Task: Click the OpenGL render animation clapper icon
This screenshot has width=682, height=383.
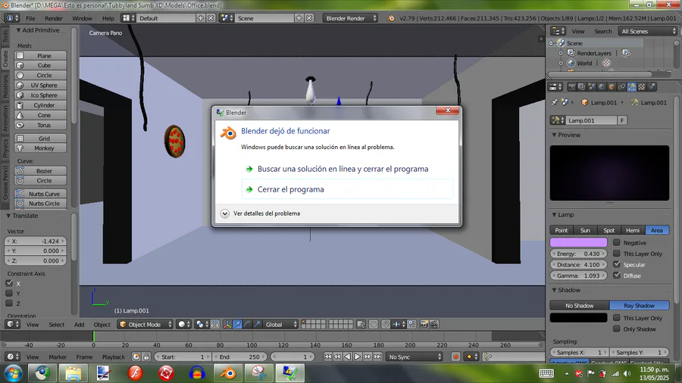Action: 433,325
